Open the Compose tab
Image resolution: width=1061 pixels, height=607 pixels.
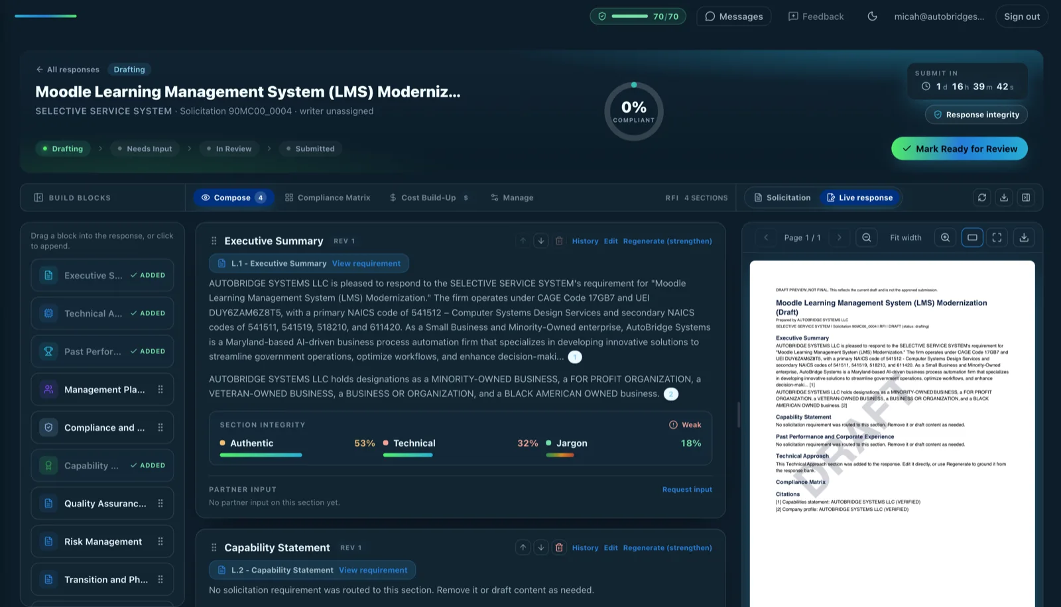[x=232, y=197]
